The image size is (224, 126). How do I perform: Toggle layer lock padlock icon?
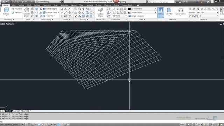point(195,16)
